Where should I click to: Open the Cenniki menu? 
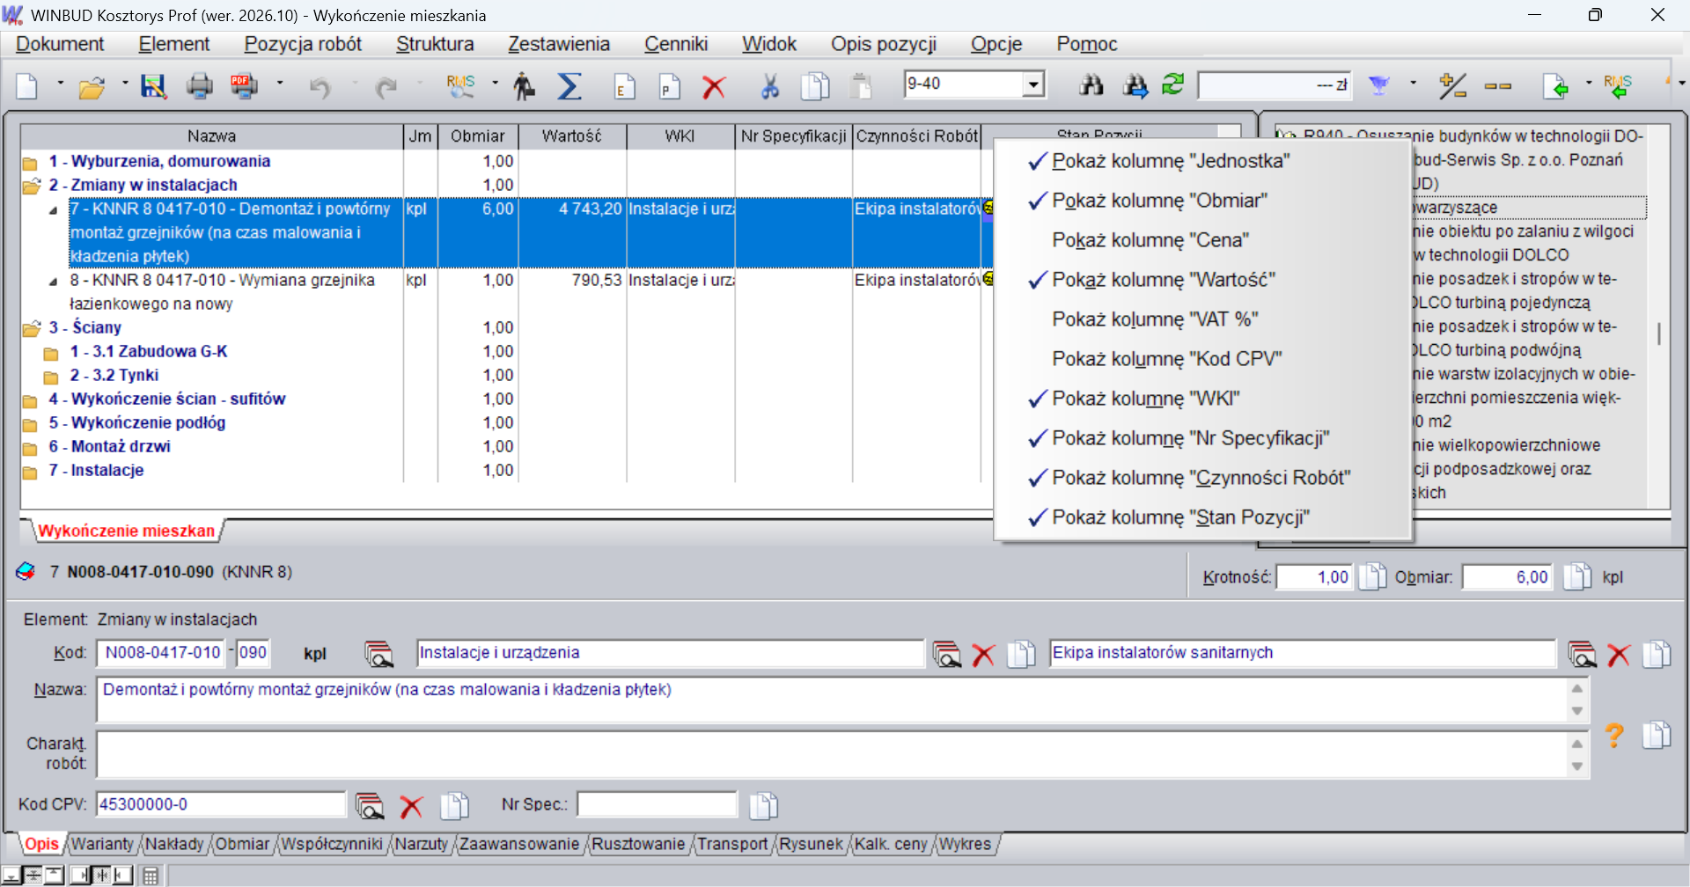point(676,44)
